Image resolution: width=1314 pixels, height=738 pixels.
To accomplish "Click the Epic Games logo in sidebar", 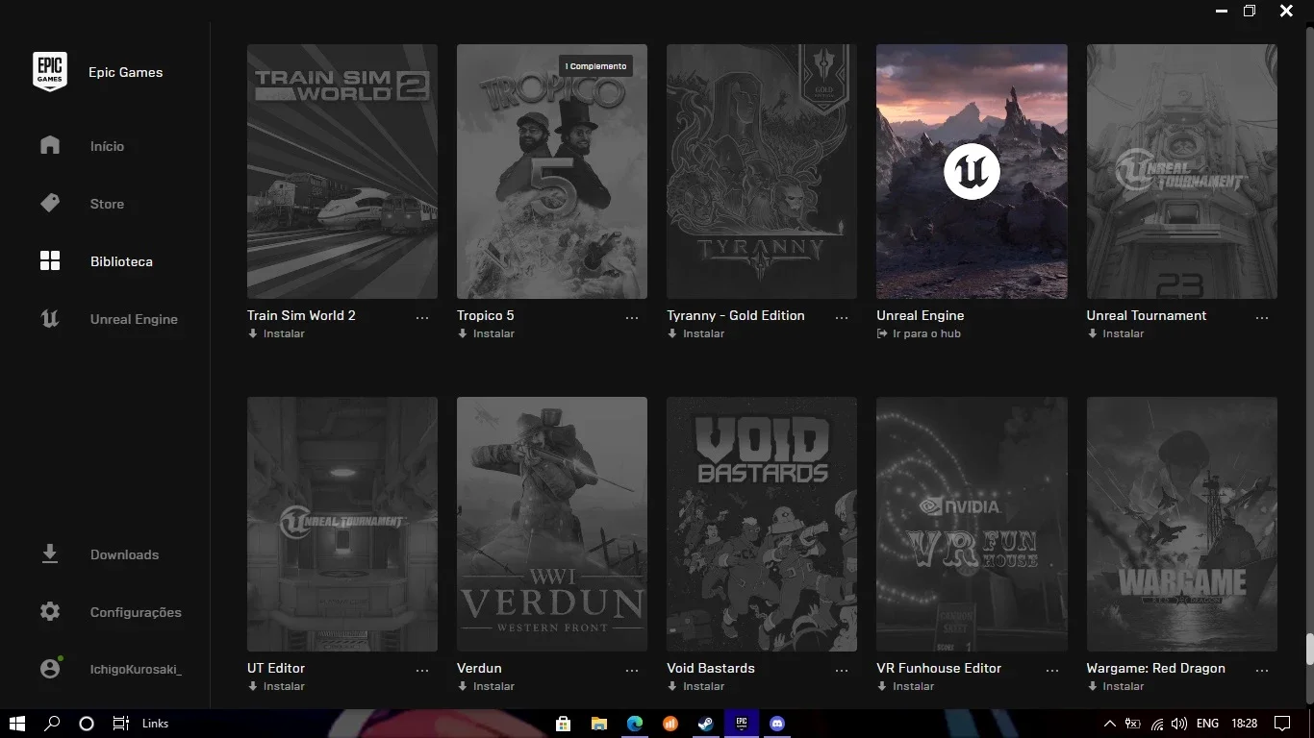I will 50,72.
